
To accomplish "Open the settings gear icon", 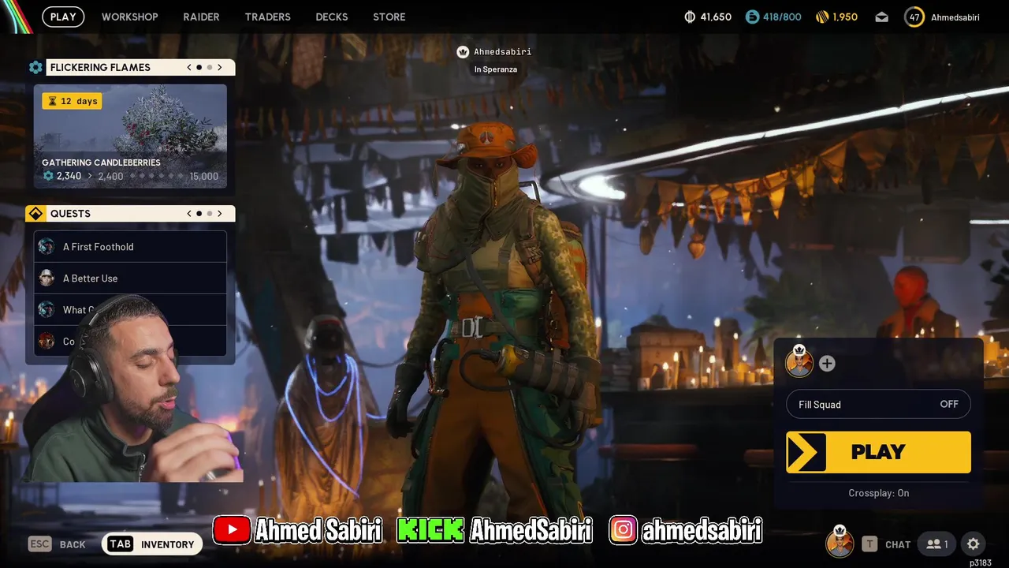I will (x=974, y=544).
